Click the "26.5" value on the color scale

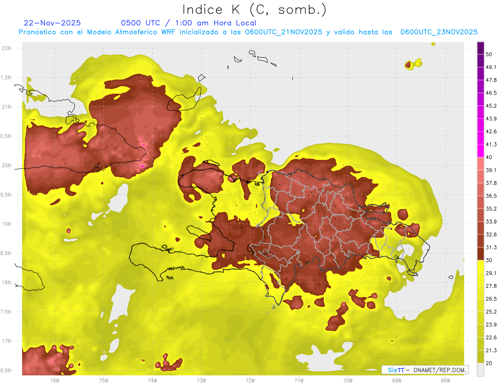pos(491,299)
